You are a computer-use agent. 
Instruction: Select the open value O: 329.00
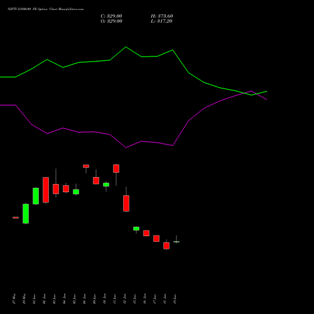click(x=111, y=21)
